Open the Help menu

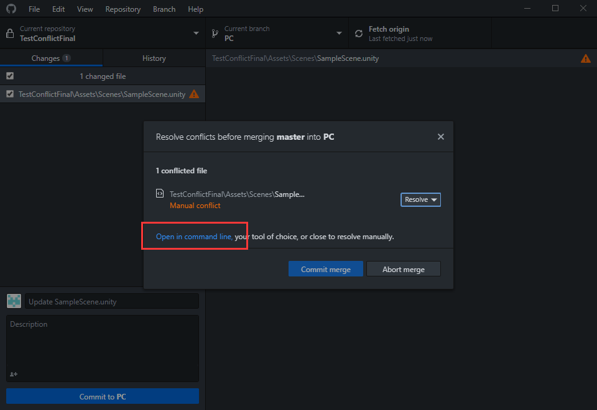tap(195, 9)
